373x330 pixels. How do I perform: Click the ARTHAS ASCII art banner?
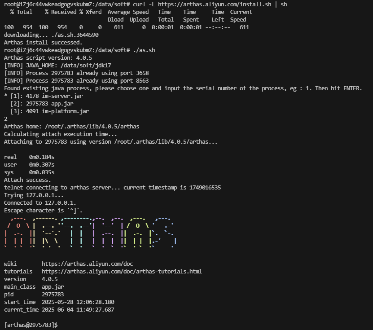(x=90, y=233)
